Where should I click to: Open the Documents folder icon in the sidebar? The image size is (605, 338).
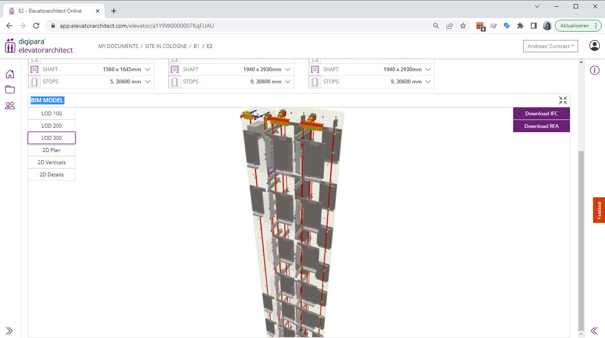point(10,90)
